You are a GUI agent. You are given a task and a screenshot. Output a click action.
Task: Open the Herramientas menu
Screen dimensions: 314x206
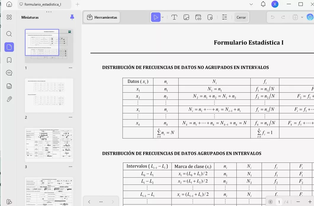(102, 17)
